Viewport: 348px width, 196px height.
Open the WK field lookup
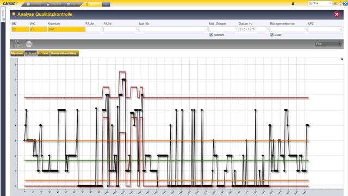pyautogui.click(x=45, y=29)
